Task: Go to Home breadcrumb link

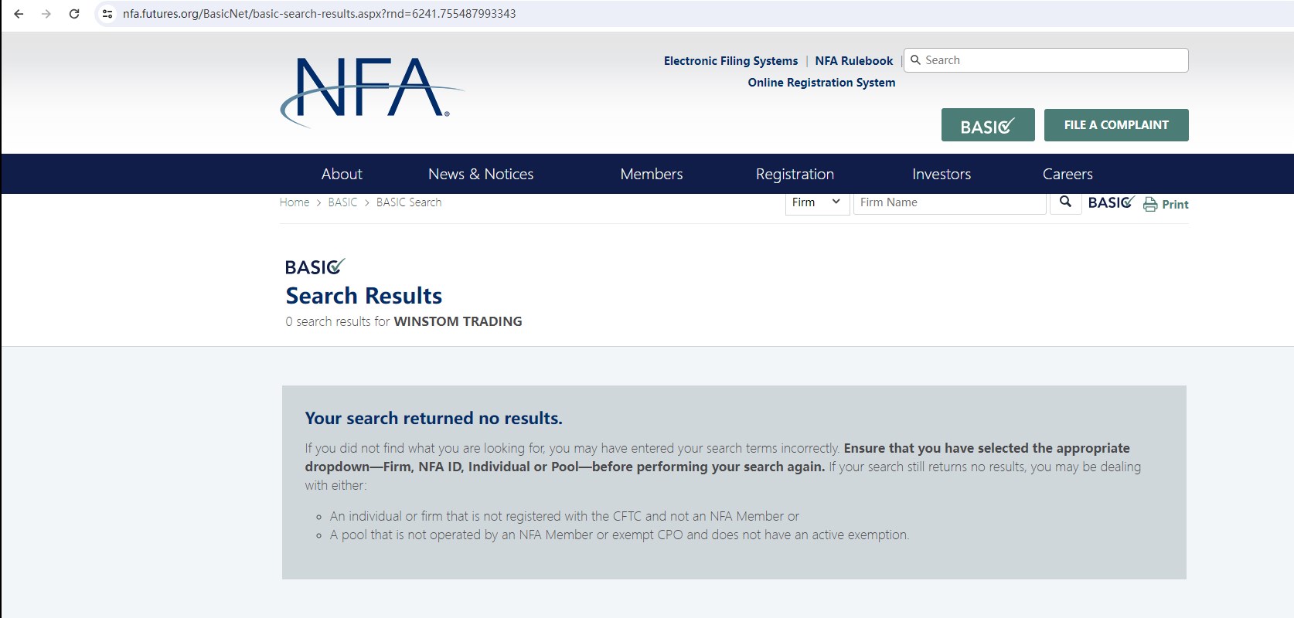Action: pyautogui.click(x=295, y=202)
